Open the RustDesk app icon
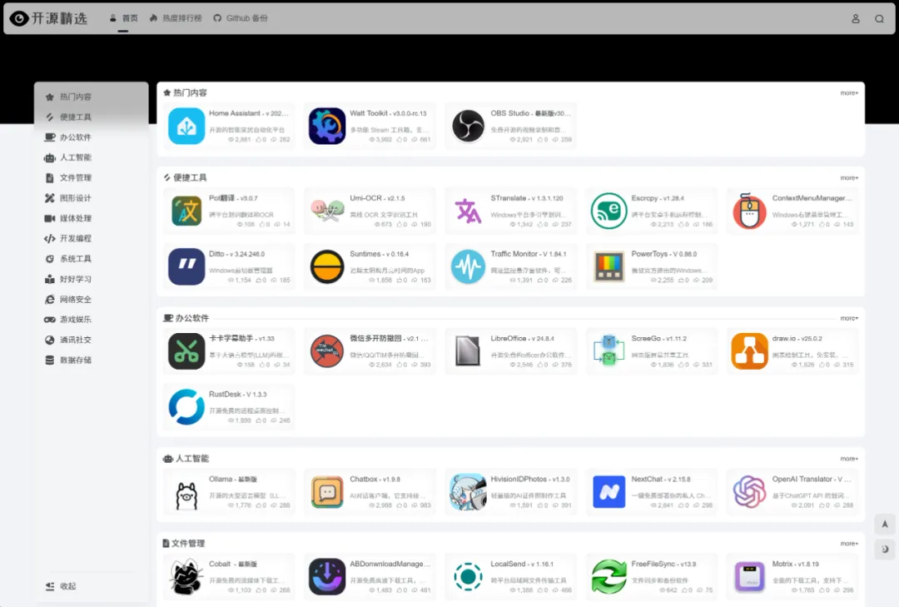The height and width of the screenshot is (607, 899). click(x=186, y=407)
